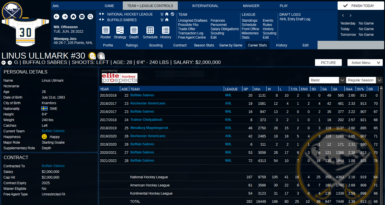The height and width of the screenshot is (205, 385).
Task: Open the MANAGER menu
Action: click(x=251, y=6)
